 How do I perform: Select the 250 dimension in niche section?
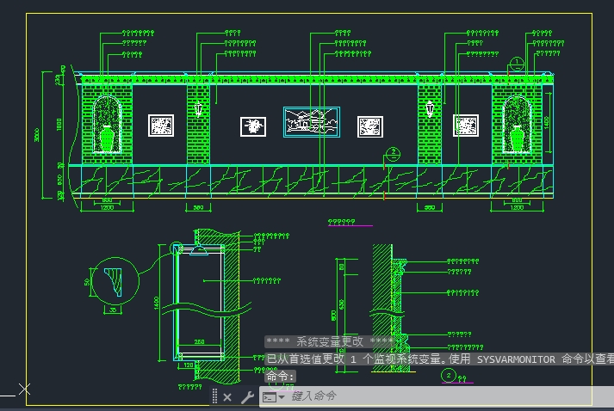coord(199,341)
